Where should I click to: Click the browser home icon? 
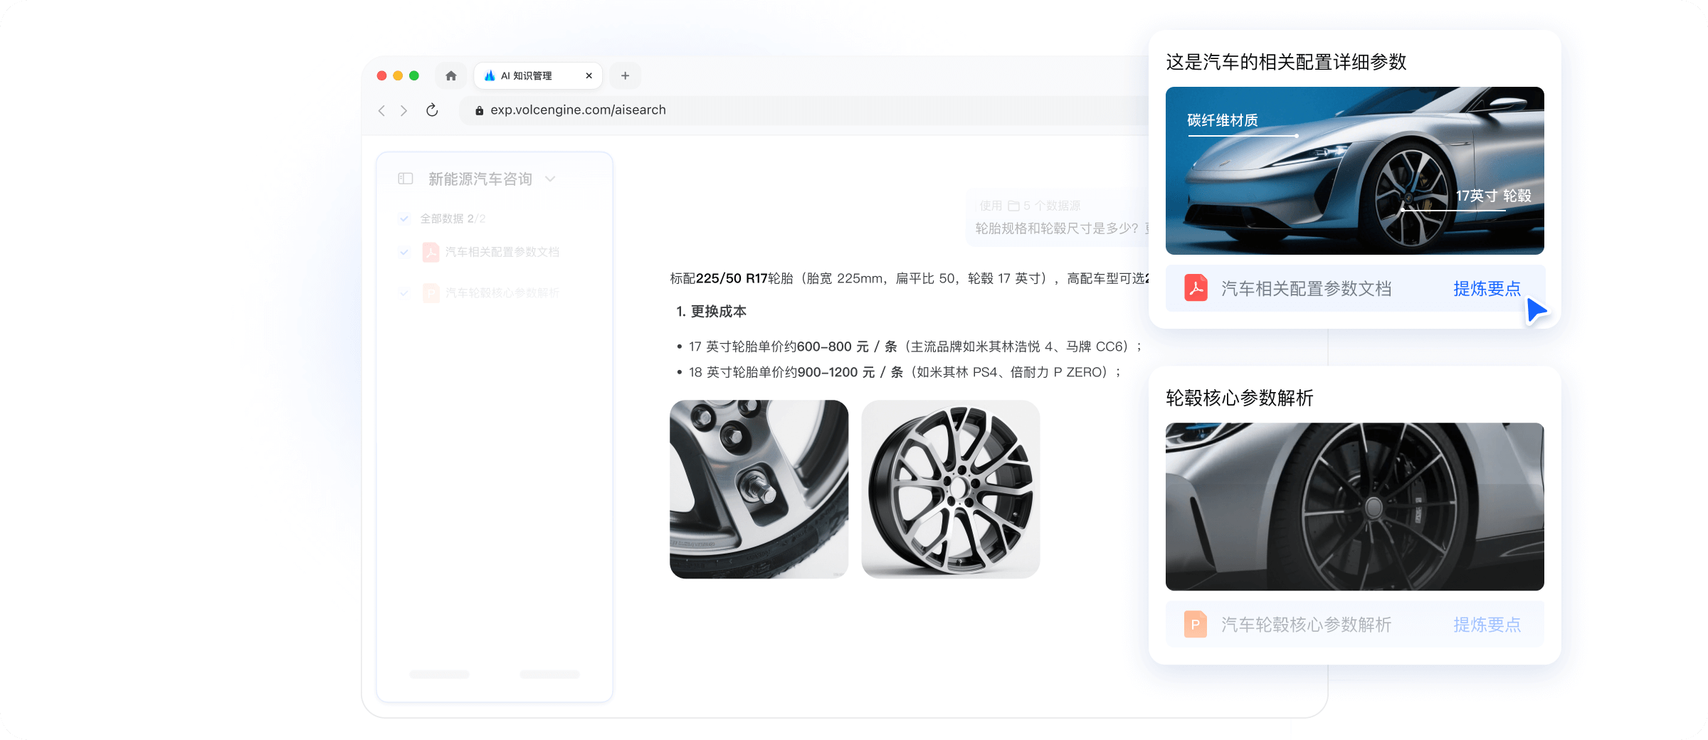450,75
